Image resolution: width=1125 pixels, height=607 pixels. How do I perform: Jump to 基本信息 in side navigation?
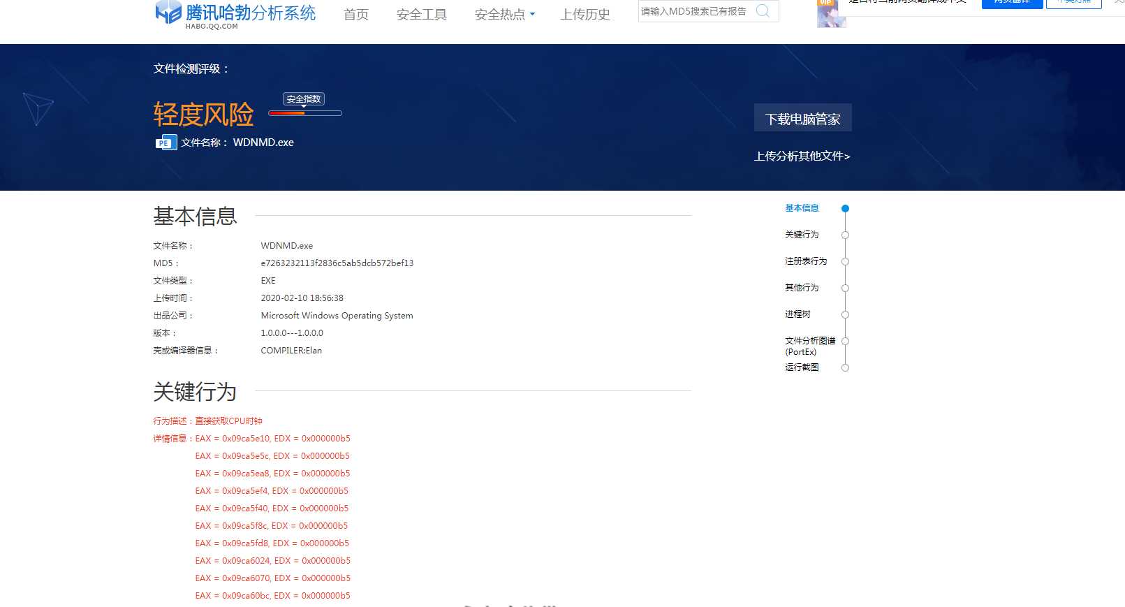click(x=802, y=208)
